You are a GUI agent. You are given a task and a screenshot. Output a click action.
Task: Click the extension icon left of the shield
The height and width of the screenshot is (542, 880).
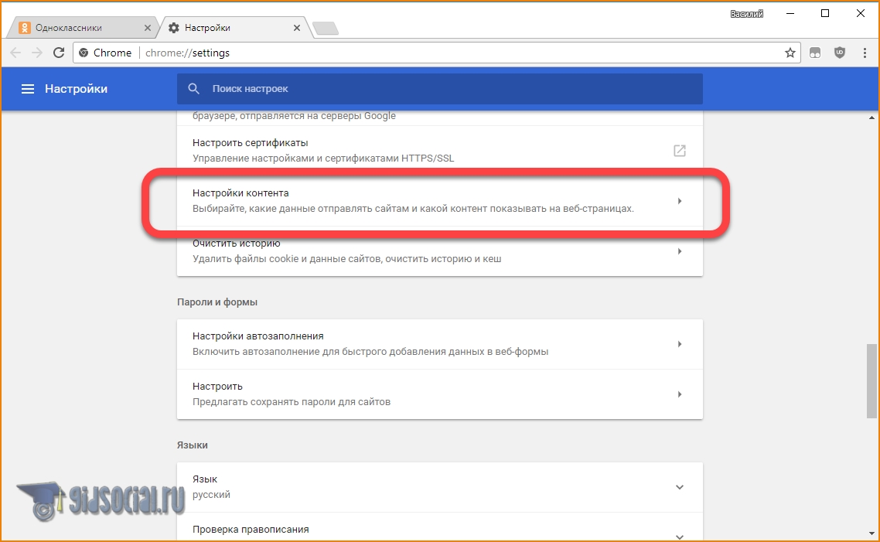click(x=815, y=53)
